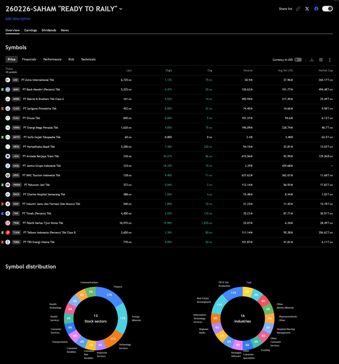Click the BNBR company logo
Screen dimensions: 339x364
(8, 99)
